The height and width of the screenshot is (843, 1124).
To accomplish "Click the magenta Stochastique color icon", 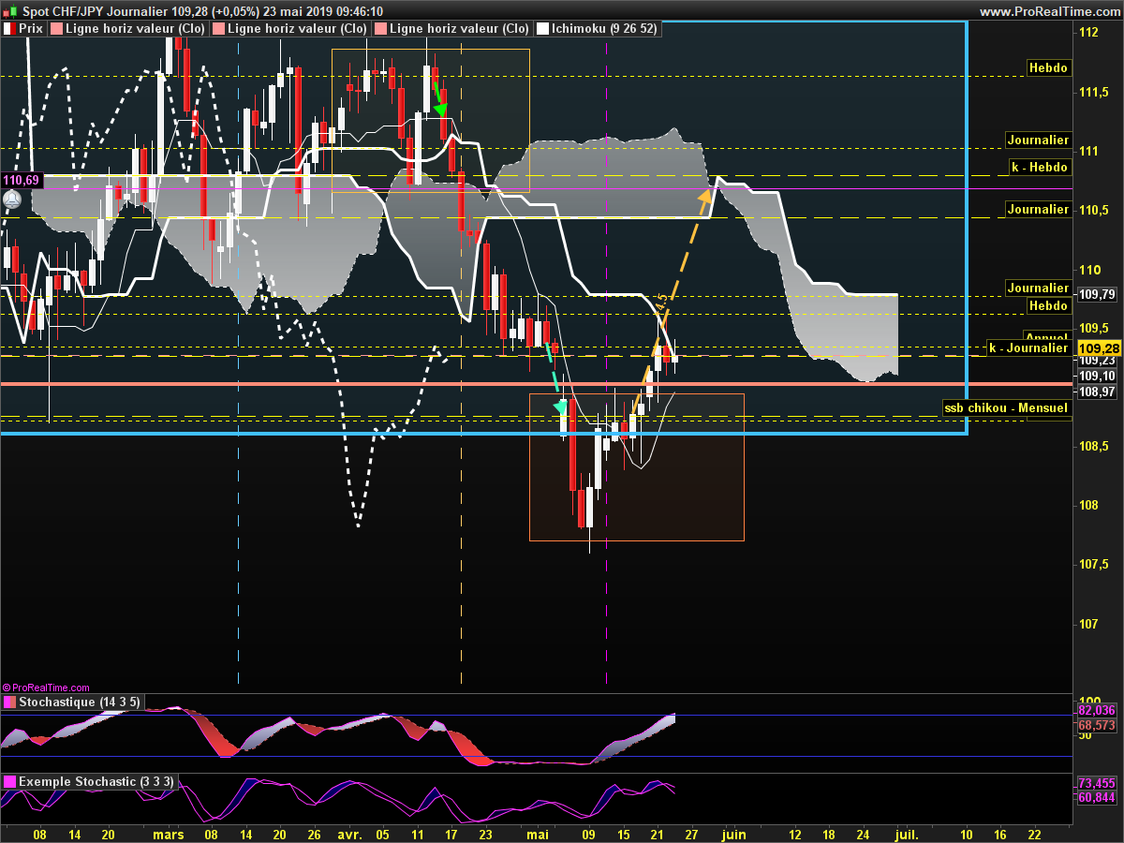I will pyautogui.click(x=9, y=702).
